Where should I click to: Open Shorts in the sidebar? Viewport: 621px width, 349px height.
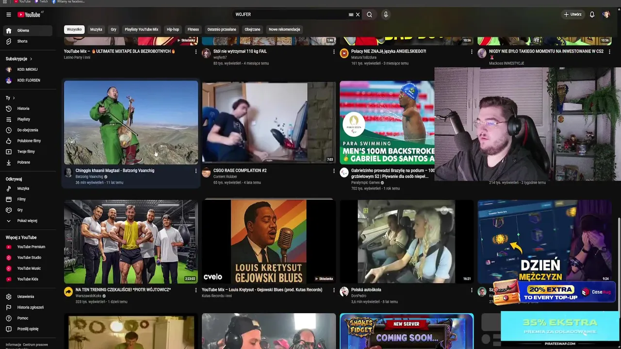coord(27,41)
